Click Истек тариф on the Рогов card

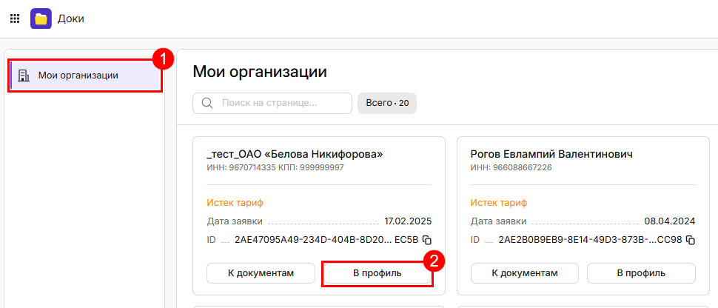click(499, 202)
